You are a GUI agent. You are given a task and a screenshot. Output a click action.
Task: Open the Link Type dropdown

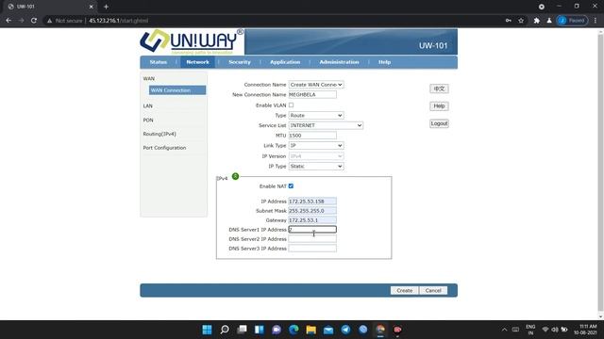[x=316, y=146]
